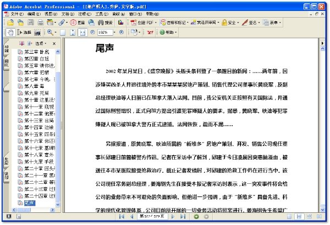Open the bookmarks 选项 options dropdown
The image size is (330, 225).
coord(41,43)
